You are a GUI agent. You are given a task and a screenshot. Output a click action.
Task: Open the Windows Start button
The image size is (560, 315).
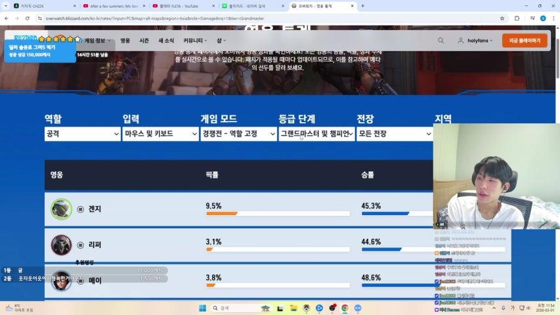(x=202, y=308)
